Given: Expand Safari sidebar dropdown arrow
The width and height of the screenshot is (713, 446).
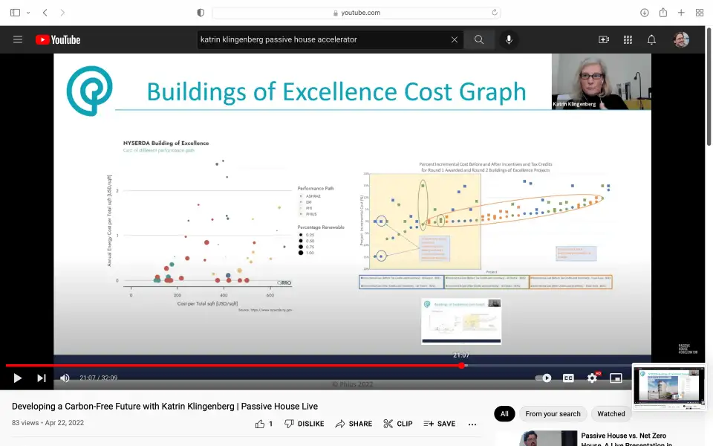Looking at the screenshot, I should pos(28,13).
